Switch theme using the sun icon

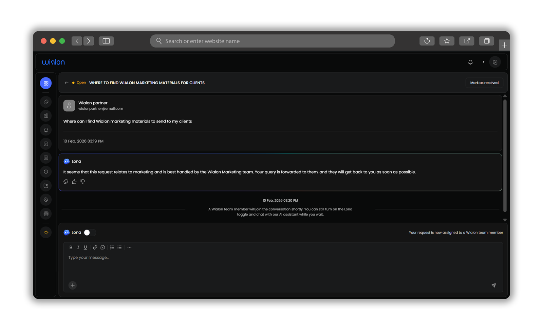pyautogui.click(x=46, y=233)
